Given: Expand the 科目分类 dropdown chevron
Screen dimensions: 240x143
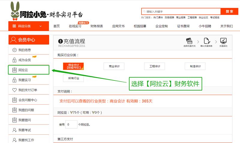Looking at the screenshot, I should point(40,26).
